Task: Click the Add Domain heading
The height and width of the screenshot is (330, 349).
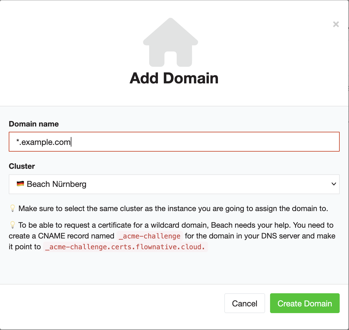Action: click(x=174, y=78)
